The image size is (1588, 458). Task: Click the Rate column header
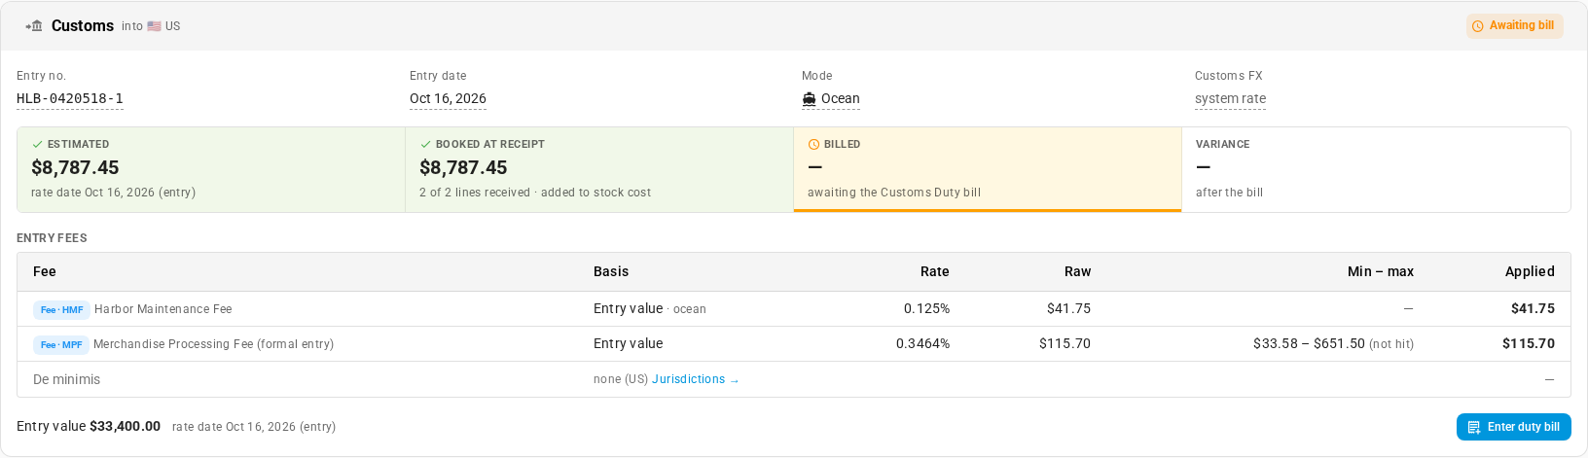tap(934, 271)
